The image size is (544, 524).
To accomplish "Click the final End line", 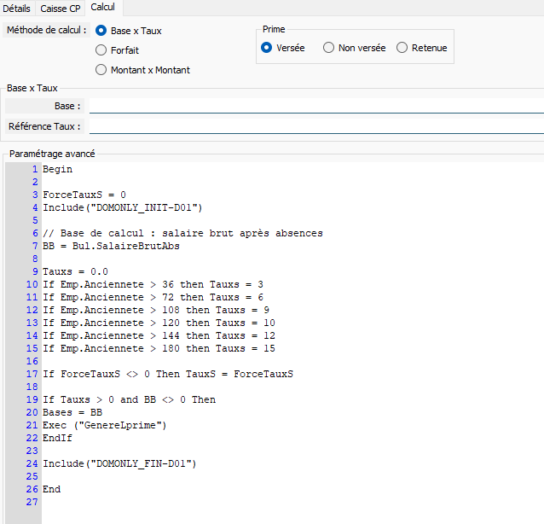I will (x=52, y=489).
